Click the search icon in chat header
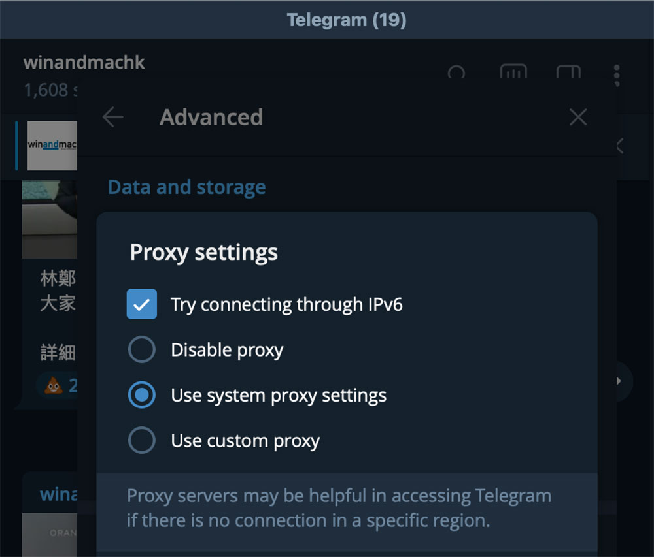Screen dimensions: 654x557 click(456, 72)
